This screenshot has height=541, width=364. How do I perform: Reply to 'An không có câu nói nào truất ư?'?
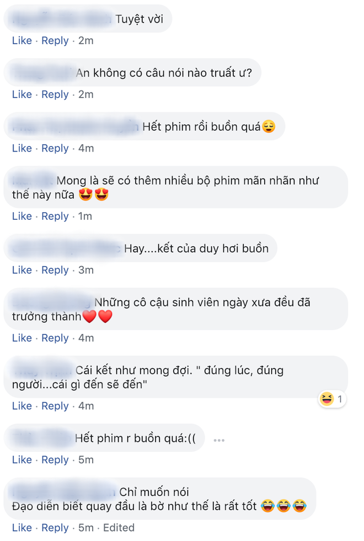[x=55, y=95]
